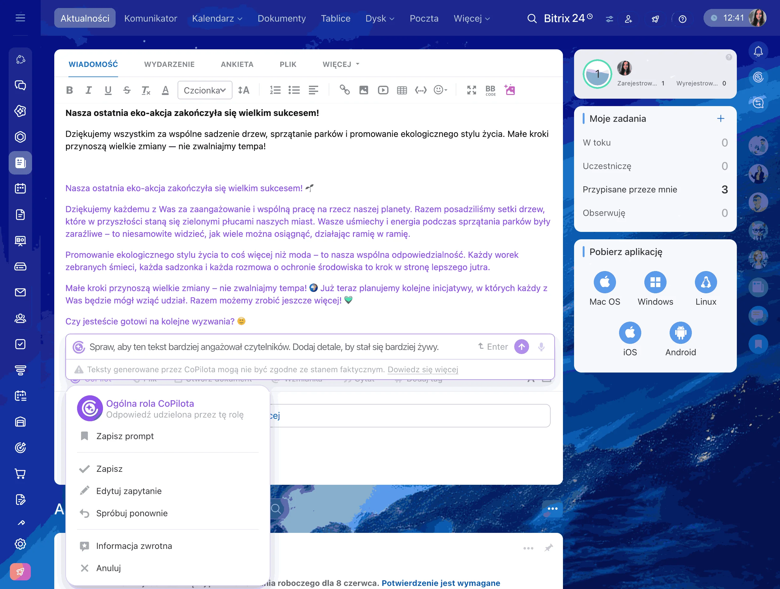Insert a link with the chain icon
Image resolution: width=780 pixels, height=589 pixels.
(x=344, y=90)
